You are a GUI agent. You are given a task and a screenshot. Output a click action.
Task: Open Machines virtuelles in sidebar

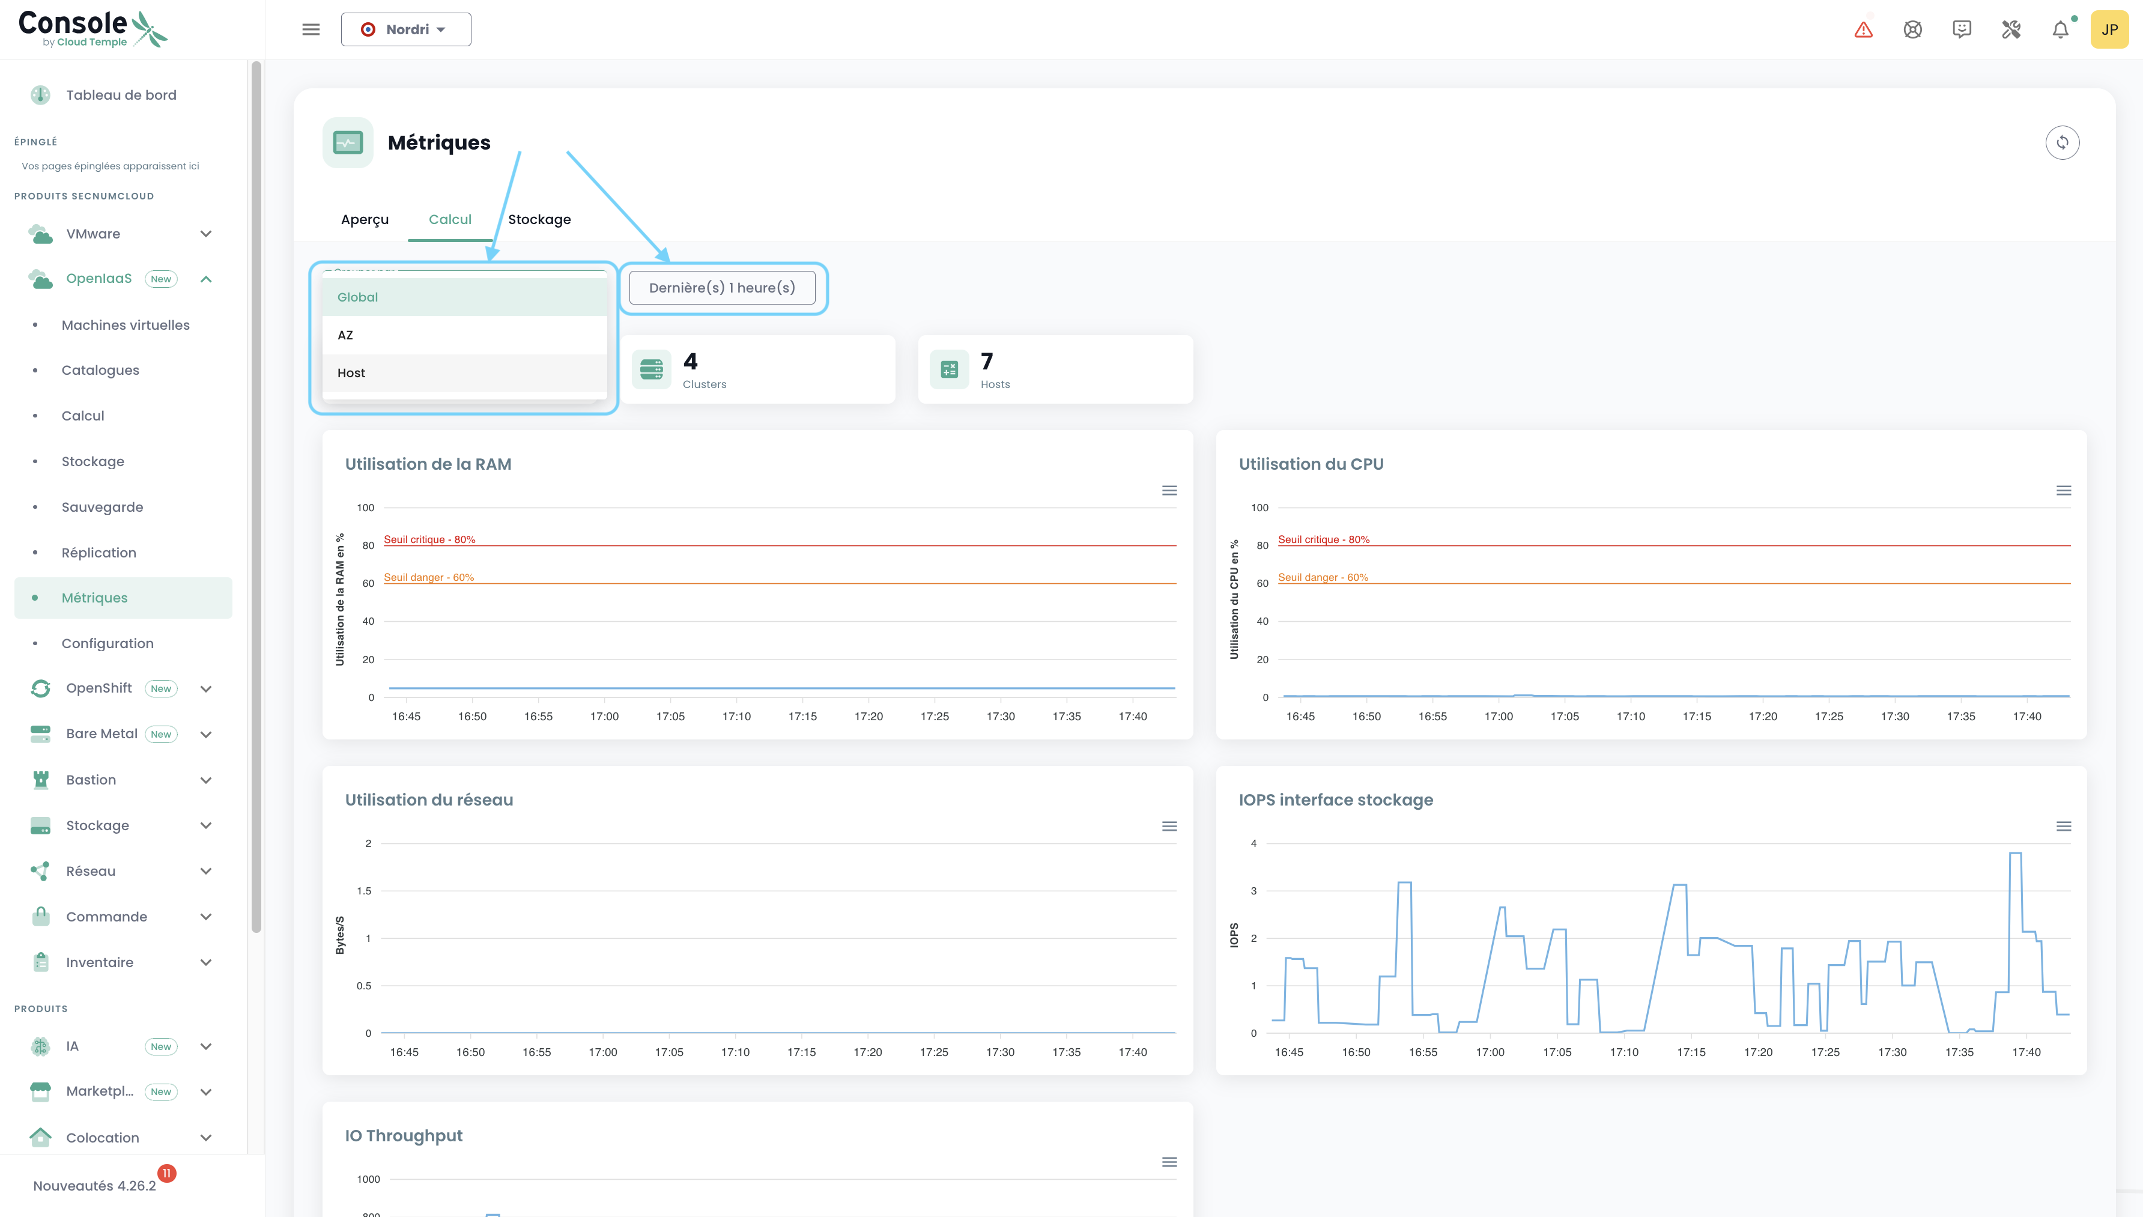click(126, 325)
